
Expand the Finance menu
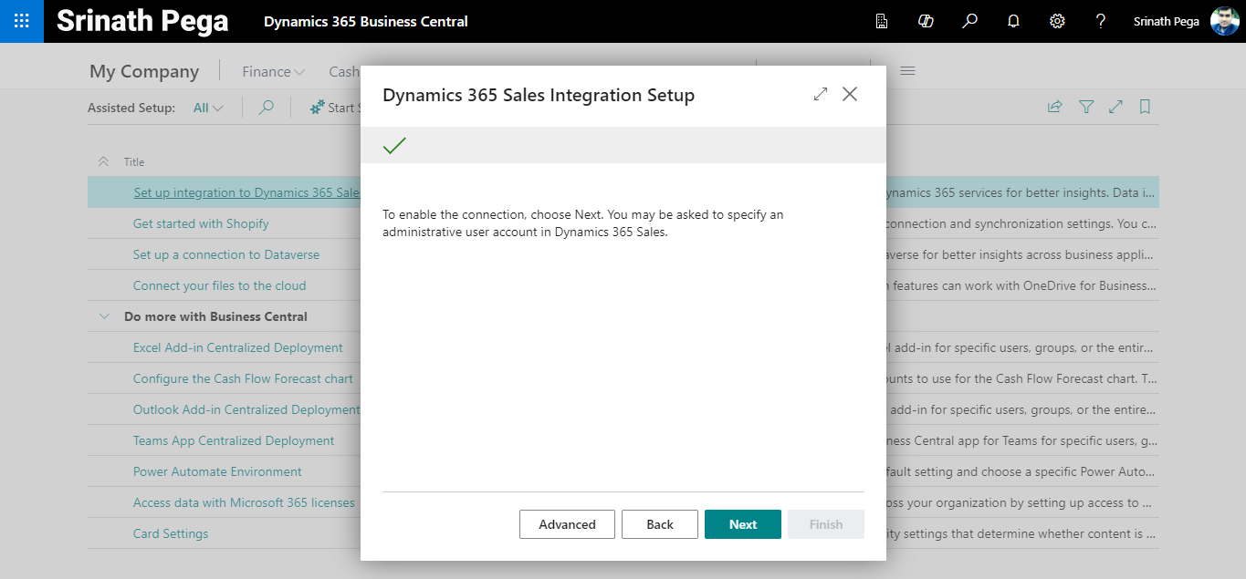click(x=273, y=71)
